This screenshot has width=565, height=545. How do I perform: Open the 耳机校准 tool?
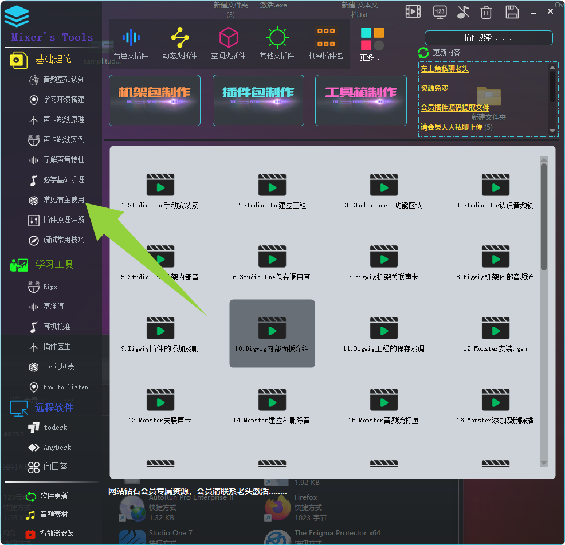[x=50, y=327]
